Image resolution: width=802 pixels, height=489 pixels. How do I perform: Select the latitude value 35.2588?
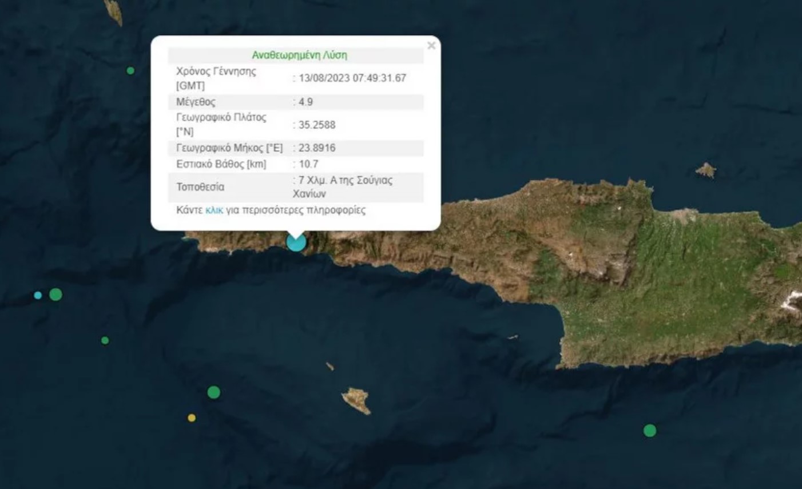click(316, 125)
